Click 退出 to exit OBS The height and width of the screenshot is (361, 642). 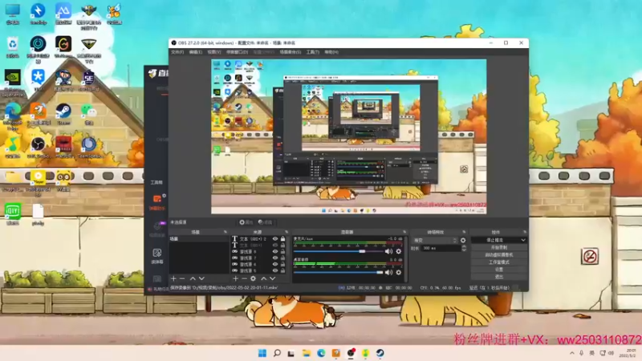tap(498, 277)
